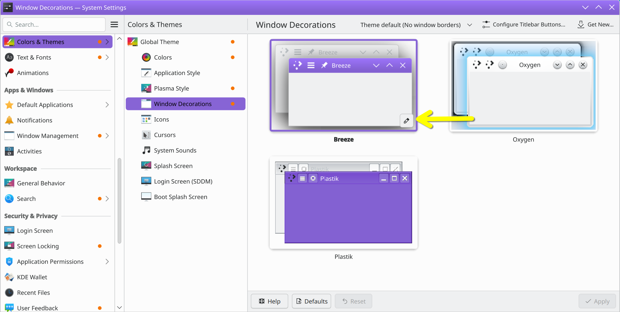Select the Plastik decoration thumbnail
620x312 pixels.
(x=344, y=203)
